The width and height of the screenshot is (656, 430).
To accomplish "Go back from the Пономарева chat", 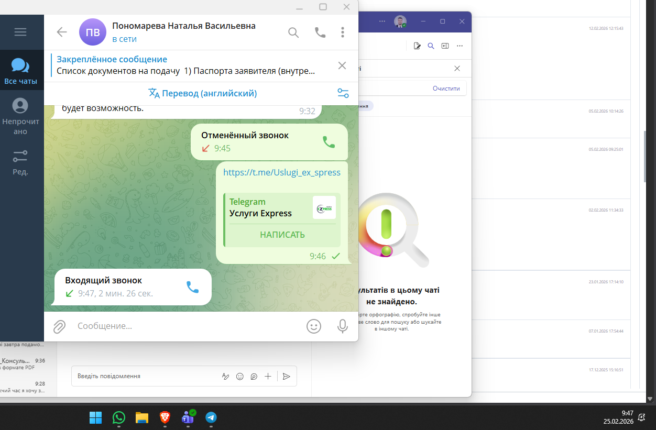I will (62, 32).
